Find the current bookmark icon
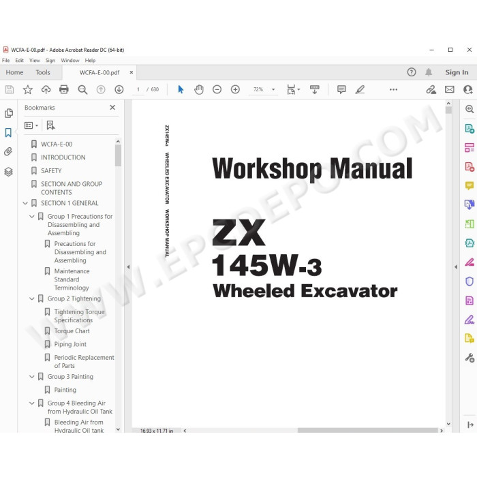Image resolution: width=477 pixels, height=477 pixels. click(50, 125)
